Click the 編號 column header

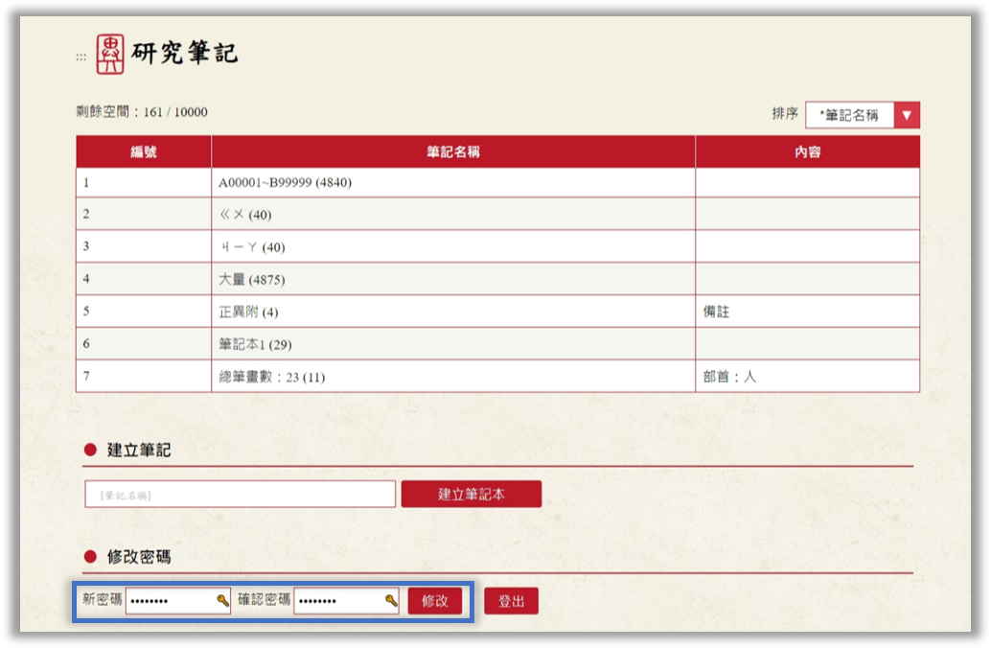[144, 152]
